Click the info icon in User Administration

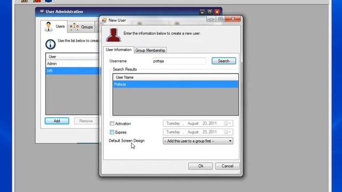(50, 44)
